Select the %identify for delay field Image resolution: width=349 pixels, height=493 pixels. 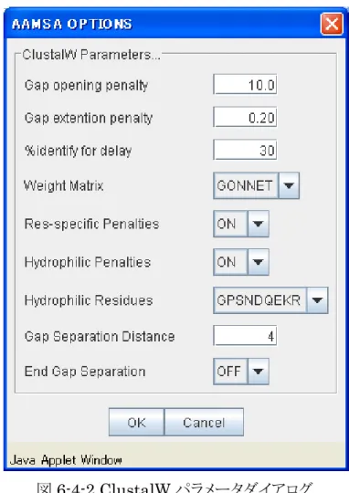(245, 150)
